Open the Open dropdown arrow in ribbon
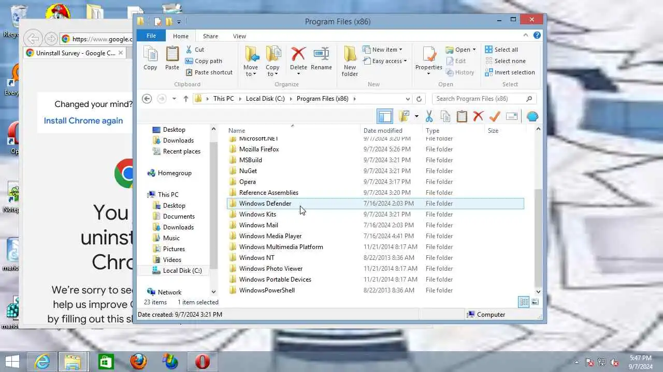This screenshot has height=372, width=663. click(x=473, y=50)
